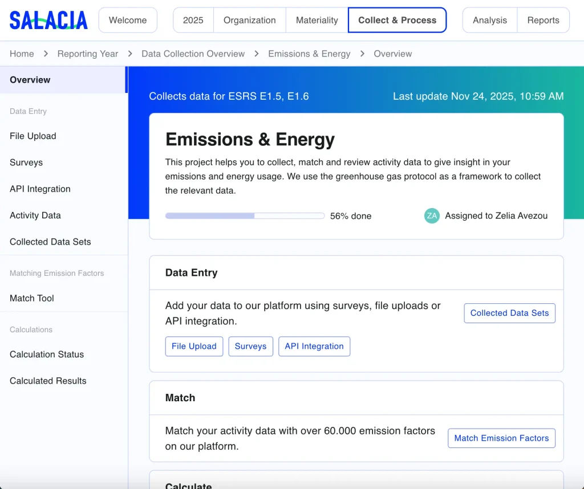Screen dimensions: 584x489
Task: Select the 2025 reporting year tab
Action: click(193, 20)
